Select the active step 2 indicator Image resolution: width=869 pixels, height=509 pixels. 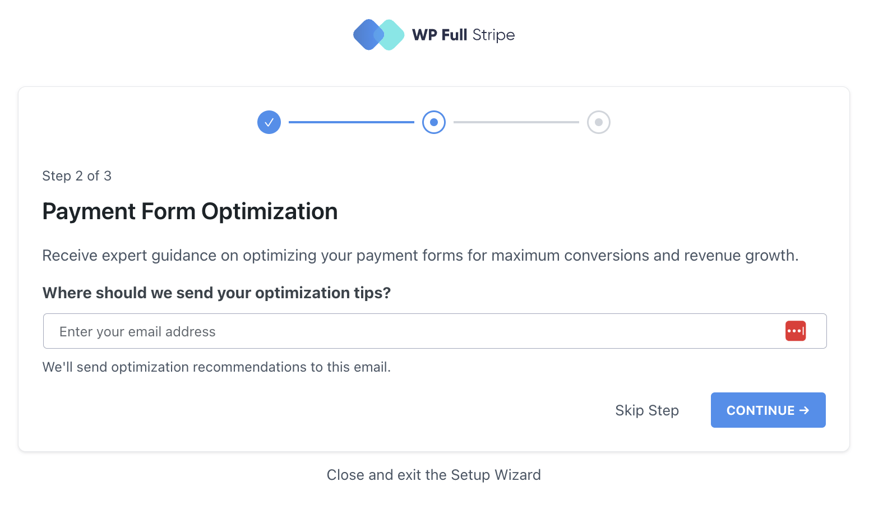pyautogui.click(x=433, y=122)
